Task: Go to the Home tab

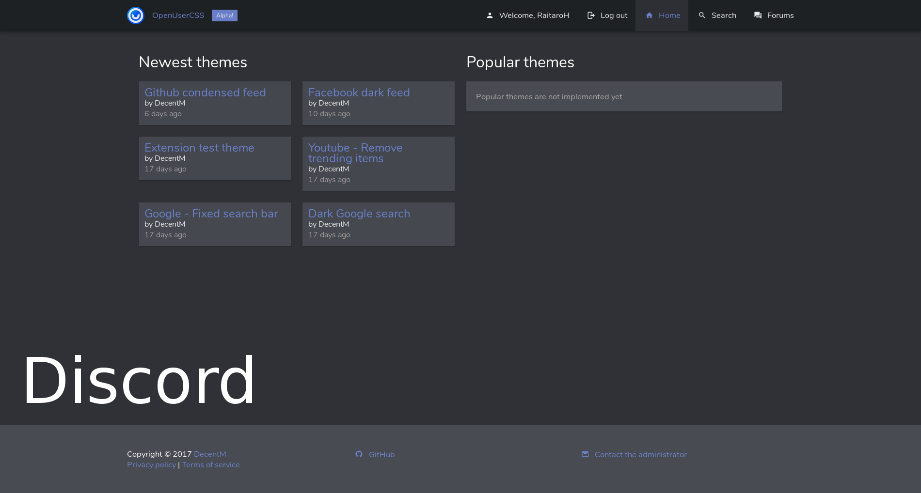Action: (662, 15)
